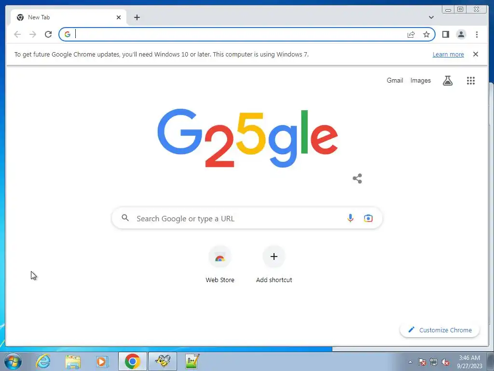Open Chrome's three-dot menu
The image size is (494, 371).
coord(477,34)
